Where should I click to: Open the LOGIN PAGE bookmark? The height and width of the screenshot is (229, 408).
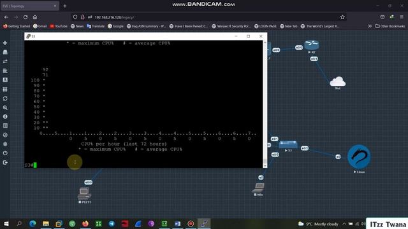tap(265, 26)
